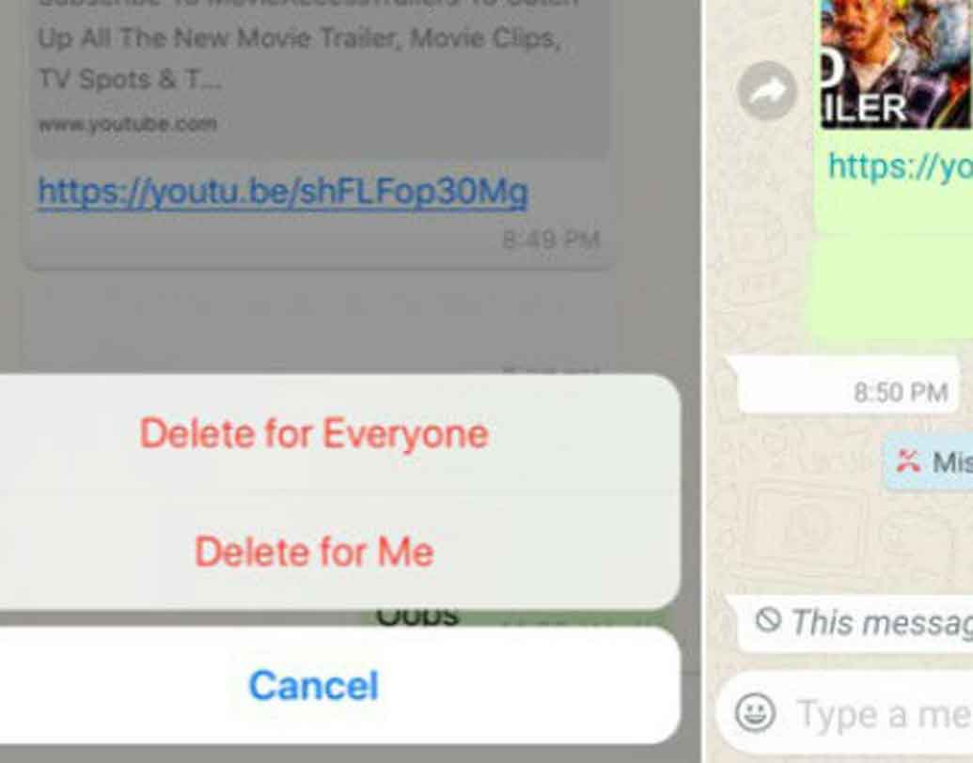Tap the emoji smiley icon
This screenshot has width=973, height=763.
(755, 712)
